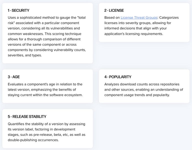Click the "1 - SECURITY" heading
Viewport: 192px width, 150px height.
coord(18,10)
